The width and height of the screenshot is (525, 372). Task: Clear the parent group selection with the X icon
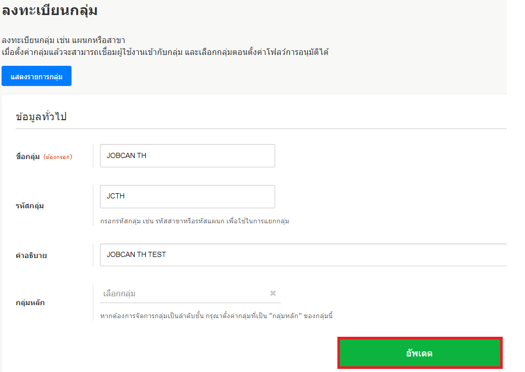click(273, 293)
